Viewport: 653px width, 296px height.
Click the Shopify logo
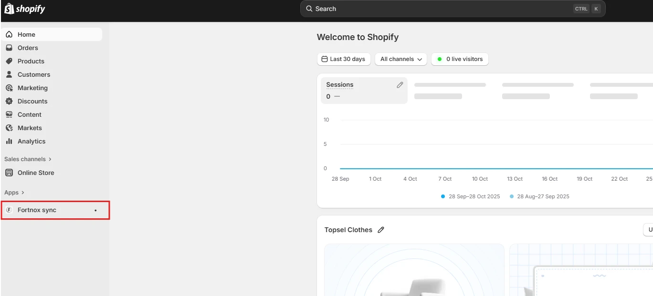[x=25, y=9]
